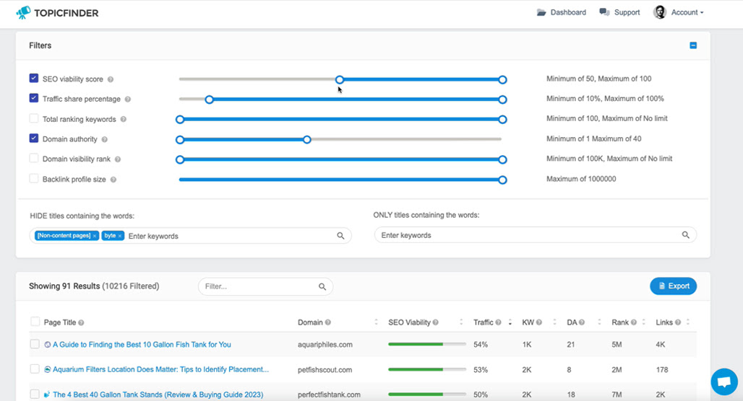Click help icon beside Links column header
Image resolution: width=743 pixels, height=401 pixels.
pos(678,322)
